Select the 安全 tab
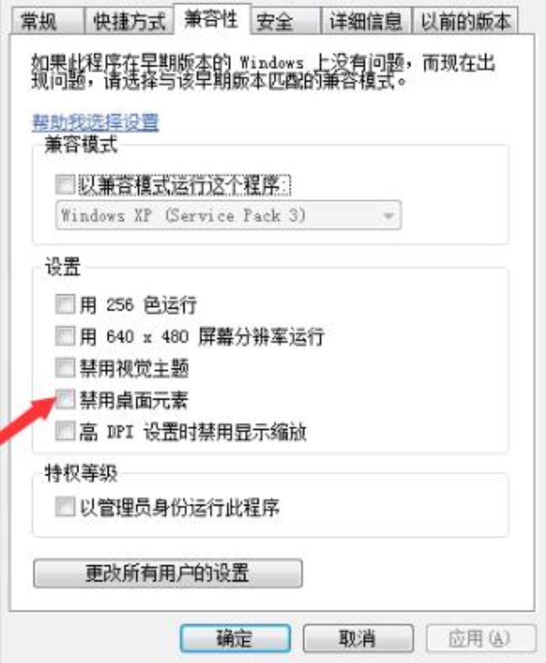This screenshot has height=663, width=546. click(x=285, y=20)
